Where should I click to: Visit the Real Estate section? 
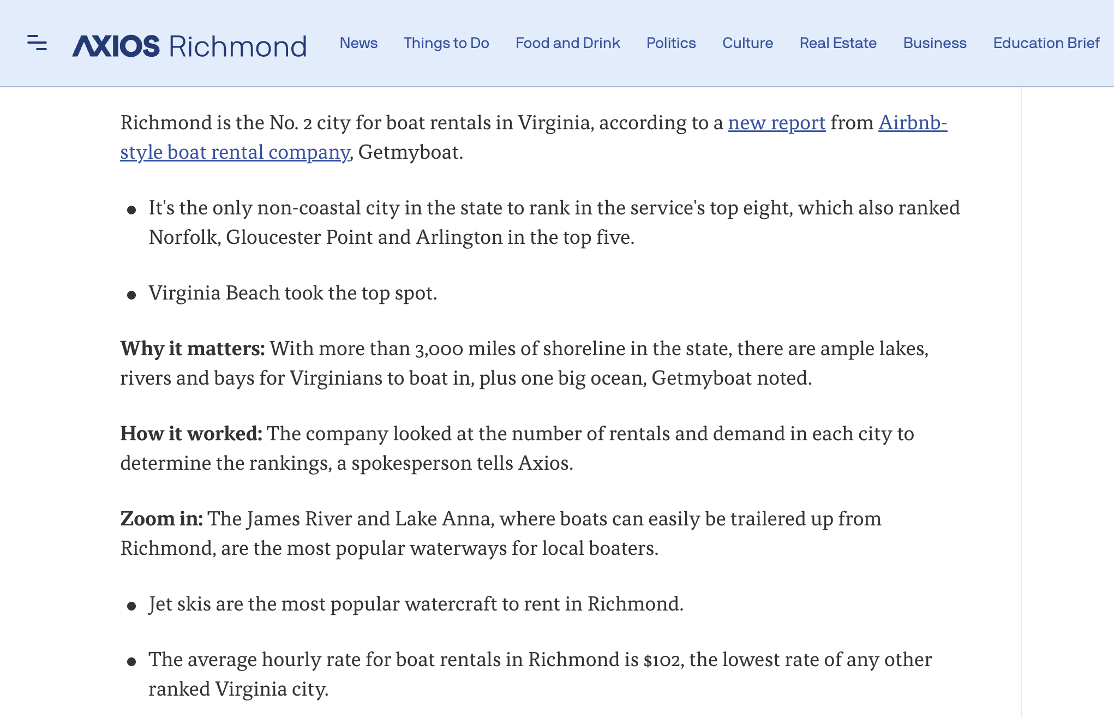838,43
